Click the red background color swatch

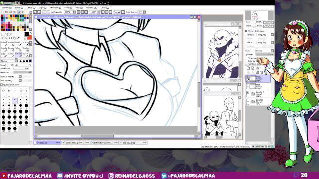tap(30, 37)
